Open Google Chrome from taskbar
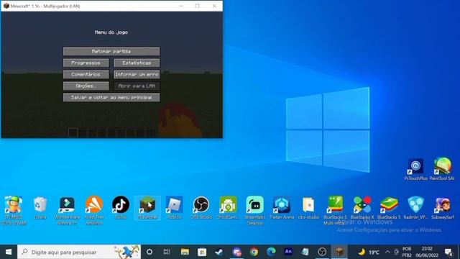The width and height of the screenshot is (460, 259). tap(254, 252)
